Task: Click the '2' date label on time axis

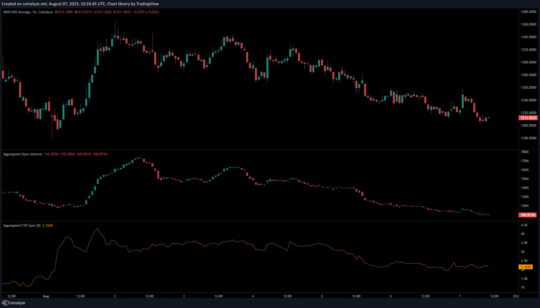Action: tap(115, 296)
